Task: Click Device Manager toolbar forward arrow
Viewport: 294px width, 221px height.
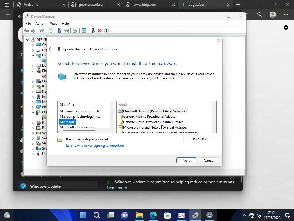Action: [33, 31]
